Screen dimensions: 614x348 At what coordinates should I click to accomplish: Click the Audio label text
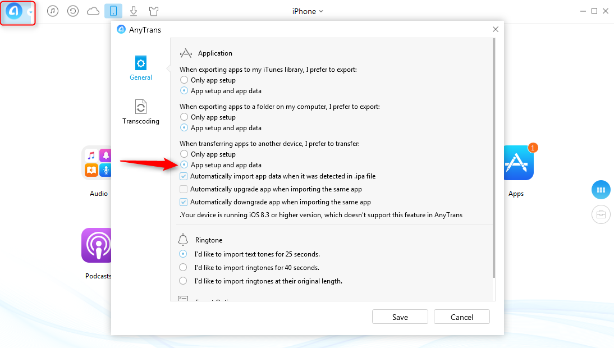pos(99,194)
